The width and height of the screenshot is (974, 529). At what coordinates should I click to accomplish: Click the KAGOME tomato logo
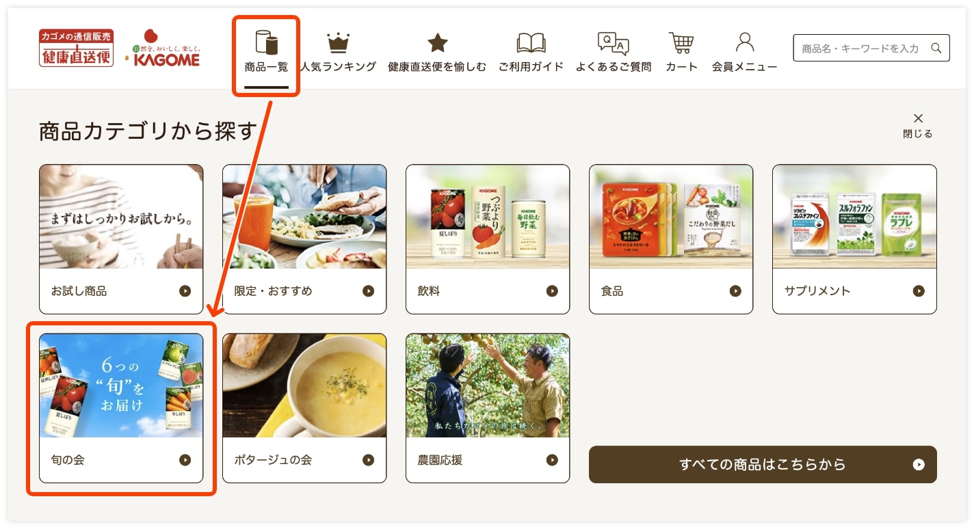click(x=163, y=48)
